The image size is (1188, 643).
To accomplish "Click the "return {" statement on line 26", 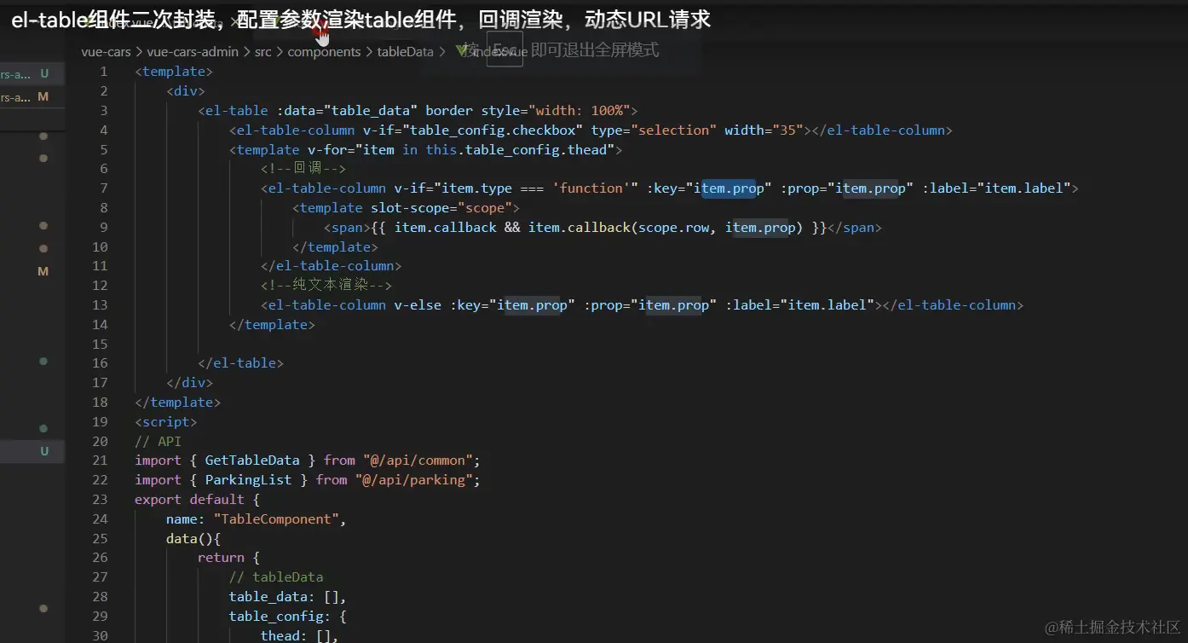I will point(229,558).
